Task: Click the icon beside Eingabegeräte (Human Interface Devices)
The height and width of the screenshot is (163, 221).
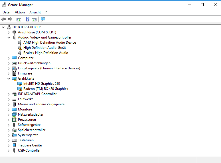Action: [14, 68]
